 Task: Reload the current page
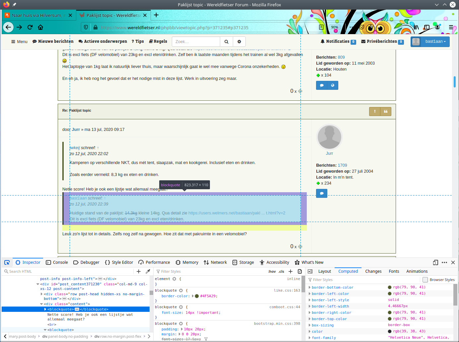tap(30, 27)
